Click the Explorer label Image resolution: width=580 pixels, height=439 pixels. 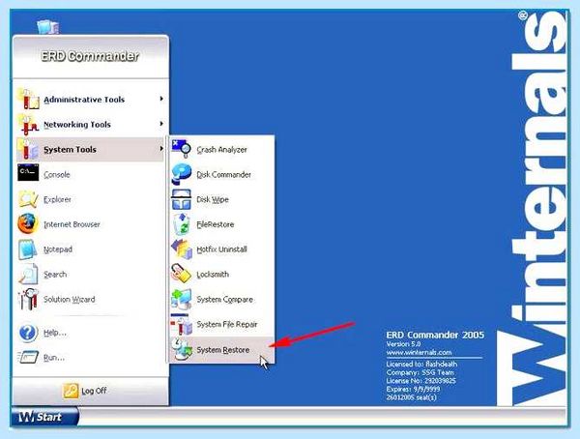point(57,199)
